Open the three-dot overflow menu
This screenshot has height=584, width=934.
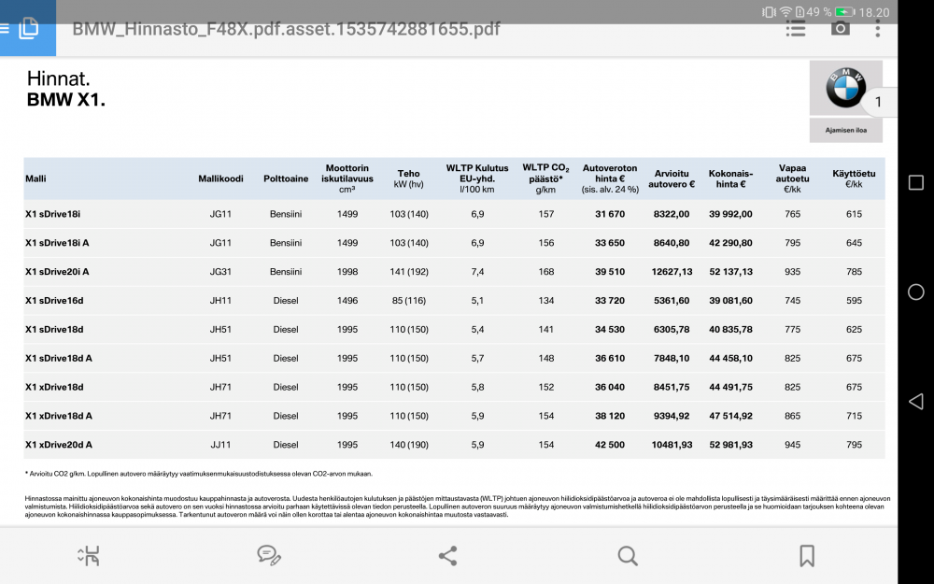tap(877, 28)
